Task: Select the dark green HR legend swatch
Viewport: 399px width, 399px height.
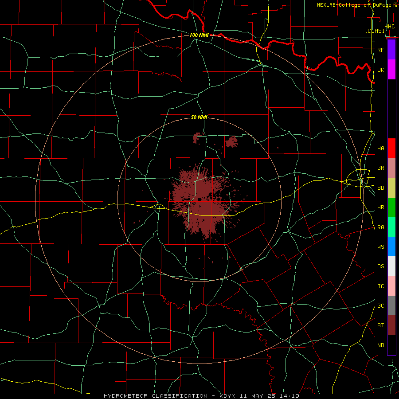Action: pyautogui.click(x=391, y=207)
